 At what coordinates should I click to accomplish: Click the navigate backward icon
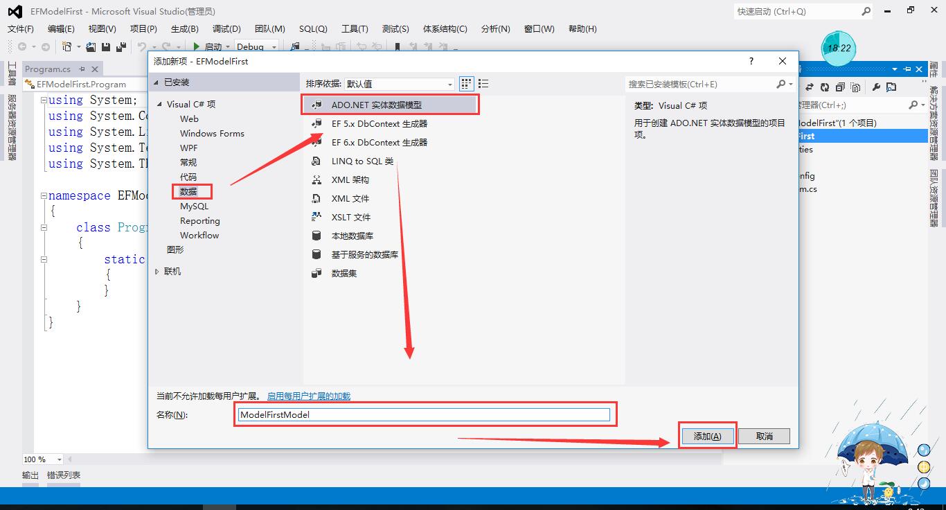click(22, 46)
